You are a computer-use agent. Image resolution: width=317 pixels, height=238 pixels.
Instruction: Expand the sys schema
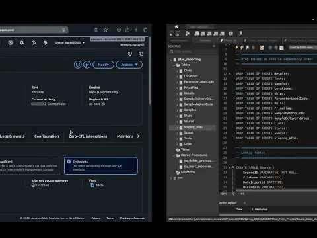coord(171,178)
